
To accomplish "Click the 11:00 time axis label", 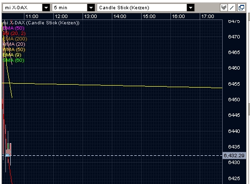I will [32, 17].
